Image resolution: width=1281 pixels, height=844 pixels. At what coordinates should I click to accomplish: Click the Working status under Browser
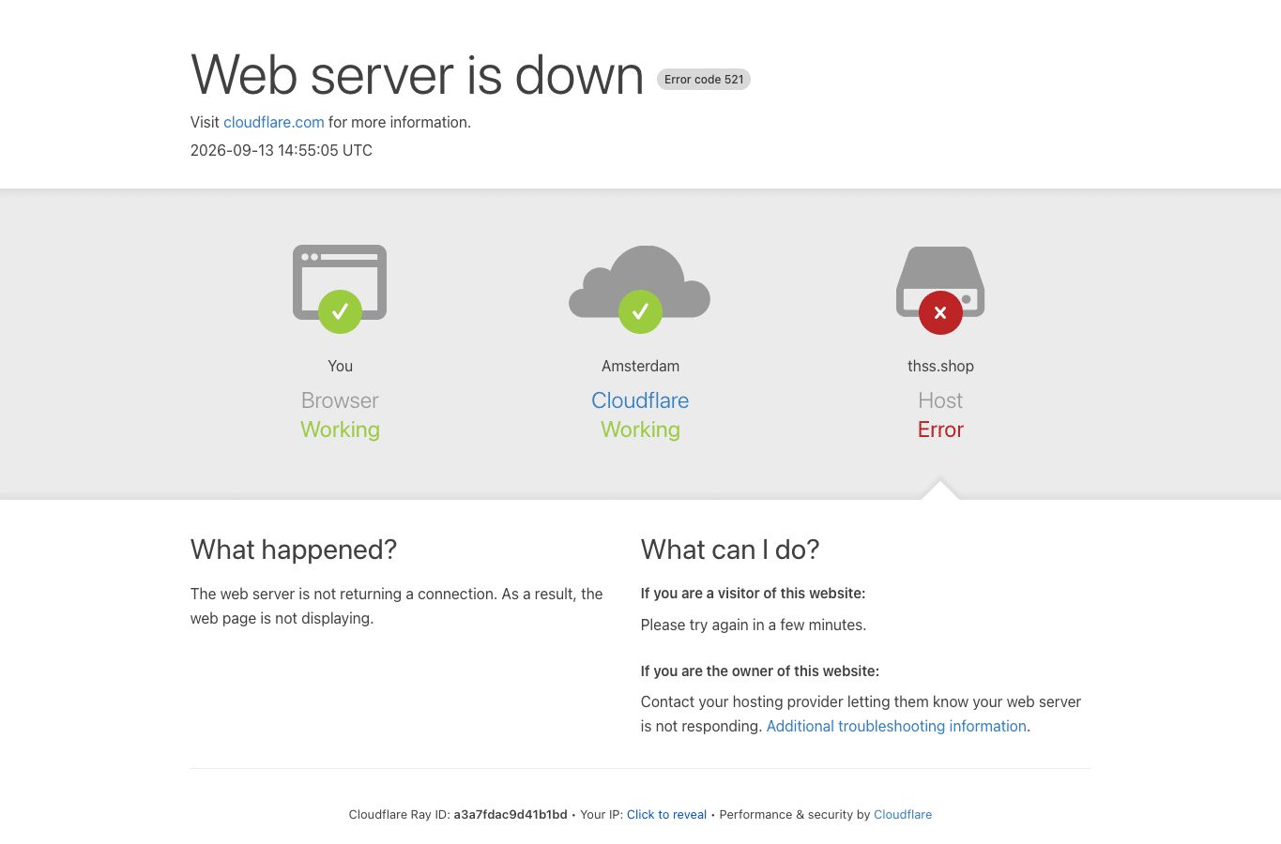[340, 430]
